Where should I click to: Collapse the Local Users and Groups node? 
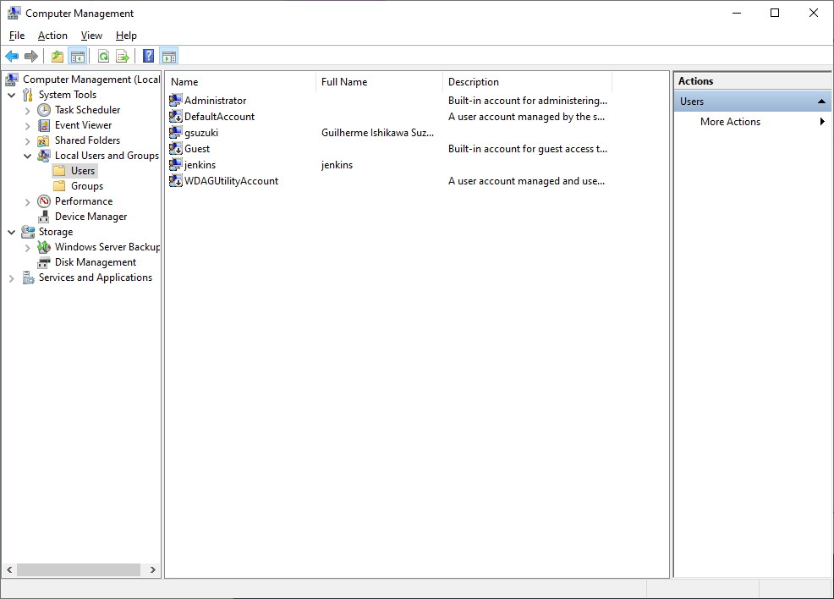click(x=28, y=157)
